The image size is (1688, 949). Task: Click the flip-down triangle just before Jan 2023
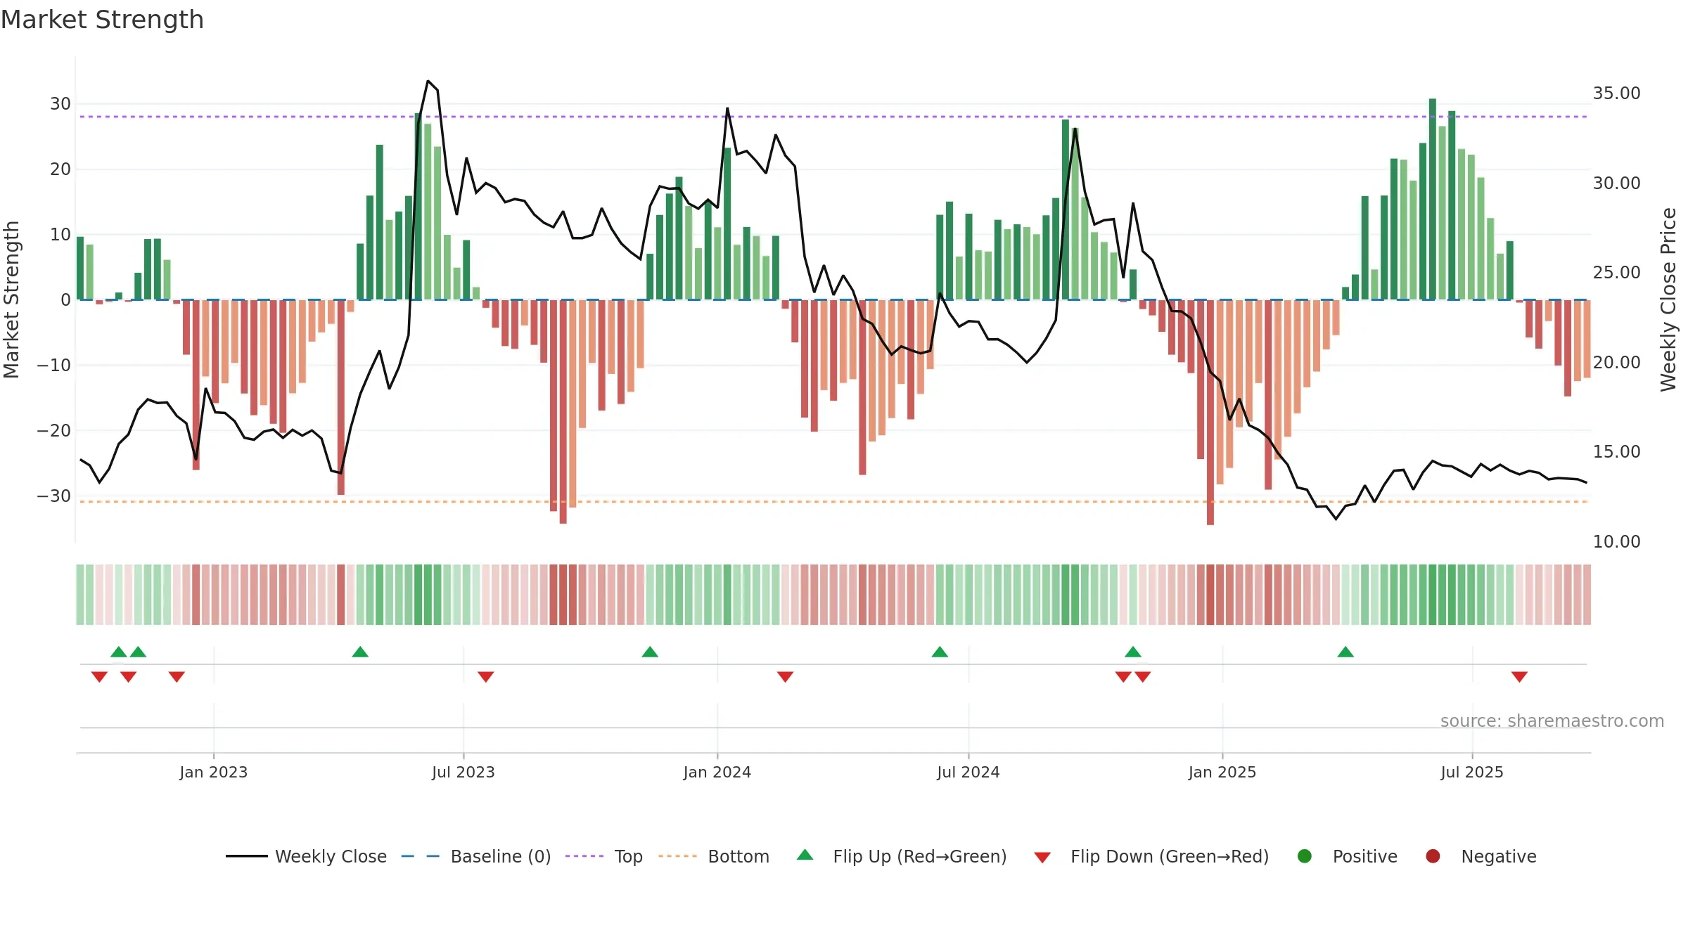177,677
